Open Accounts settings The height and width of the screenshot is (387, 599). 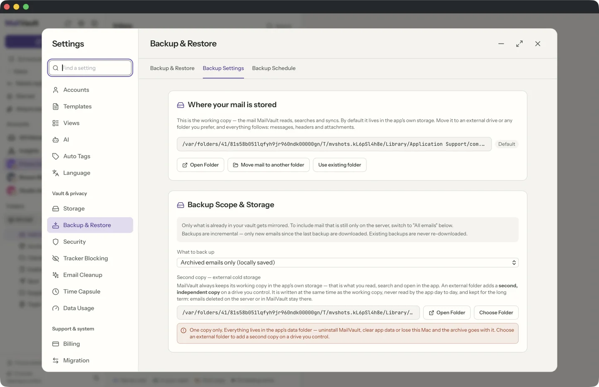coord(90,90)
